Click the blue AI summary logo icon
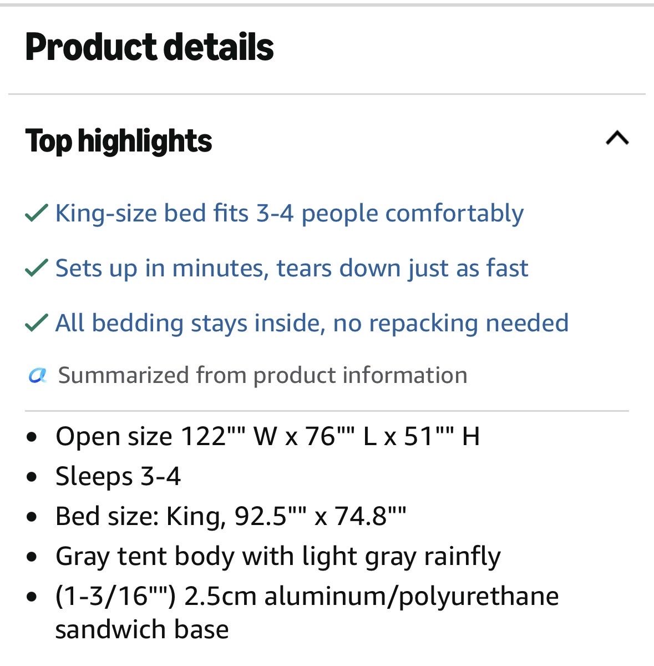 pyautogui.click(x=37, y=376)
